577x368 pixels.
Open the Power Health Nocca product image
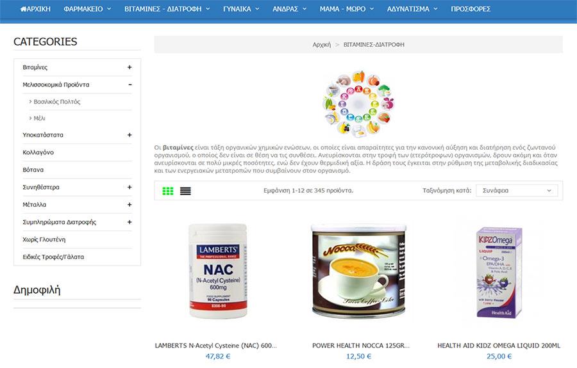(x=359, y=271)
